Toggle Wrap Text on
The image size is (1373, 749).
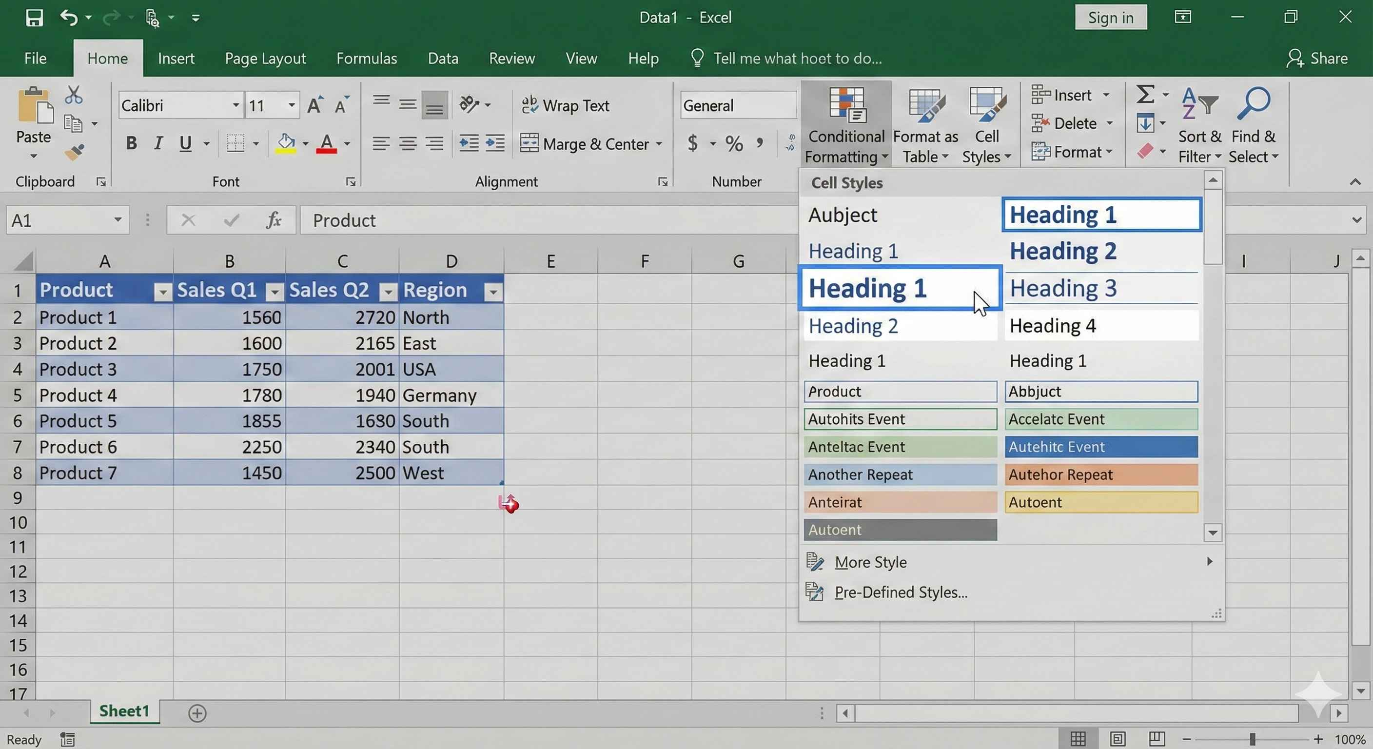click(566, 105)
